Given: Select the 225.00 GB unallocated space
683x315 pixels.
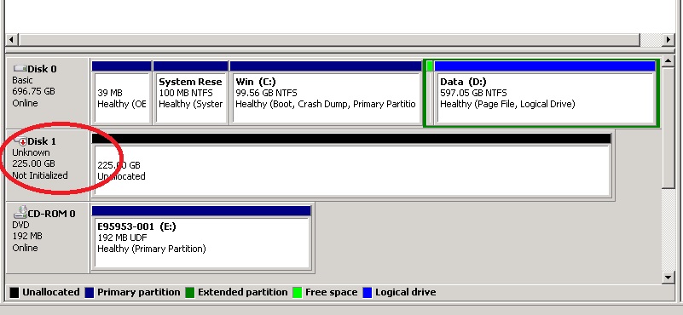Looking at the screenshot, I should coord(351,165).
